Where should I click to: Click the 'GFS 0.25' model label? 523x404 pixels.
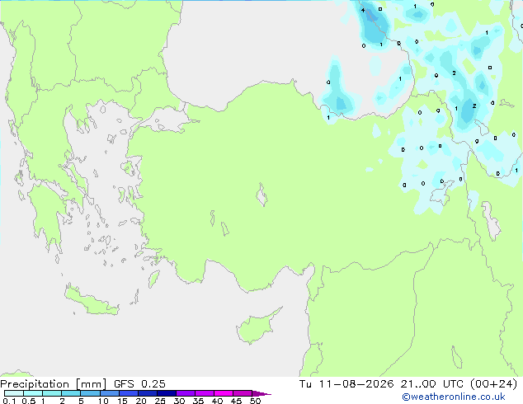click(139, 384)
